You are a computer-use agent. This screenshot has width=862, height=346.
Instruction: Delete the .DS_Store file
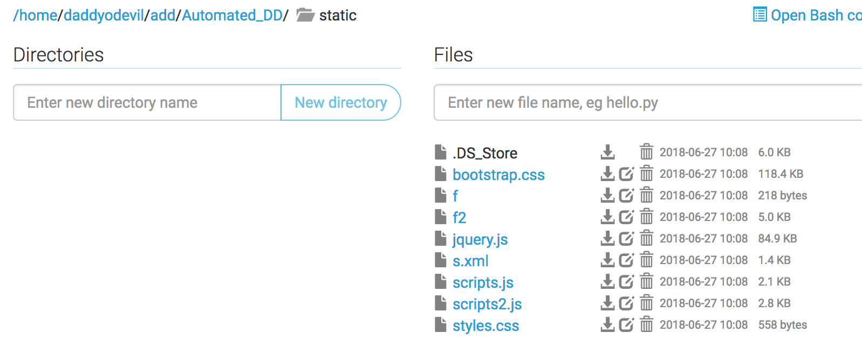point(646,153)
